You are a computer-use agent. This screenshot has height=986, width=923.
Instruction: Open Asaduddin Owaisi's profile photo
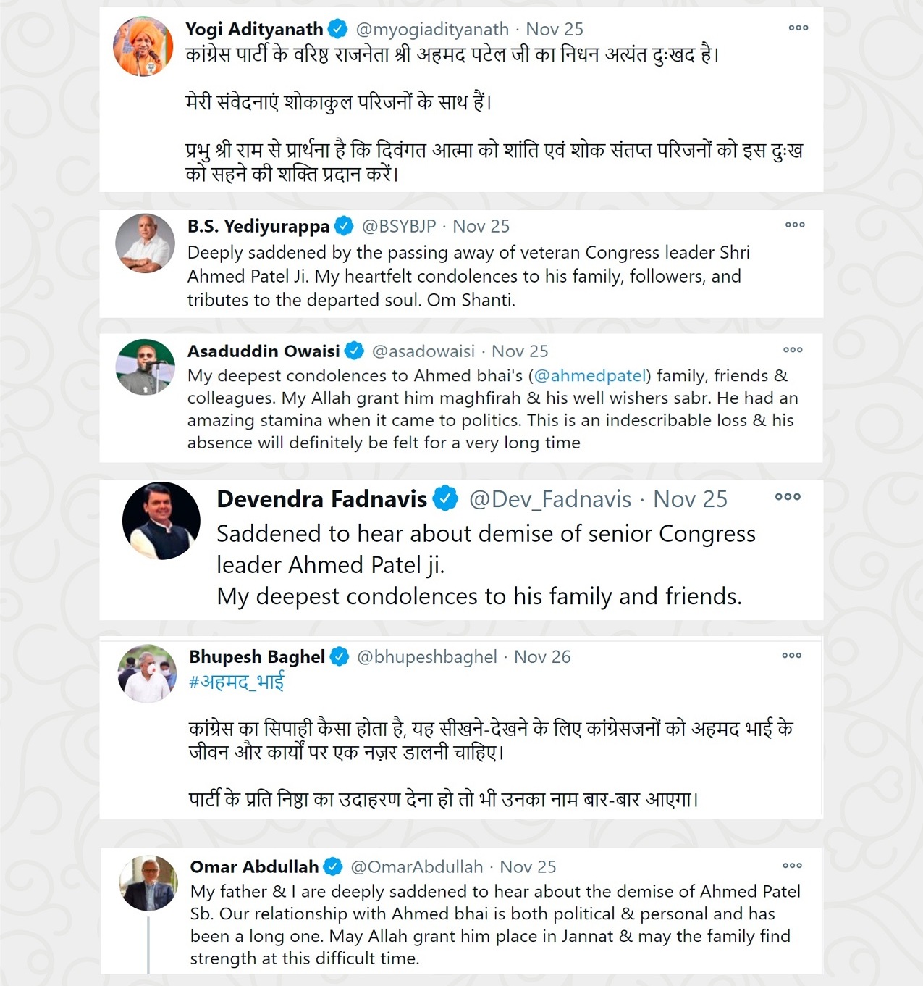146,367
